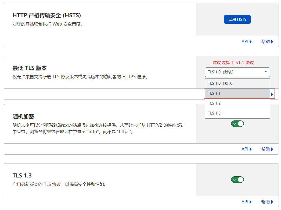Choose TLS 1.1 from the dropdown list
The height and width of the screenshot is (210, 281).
coord(237,93)
